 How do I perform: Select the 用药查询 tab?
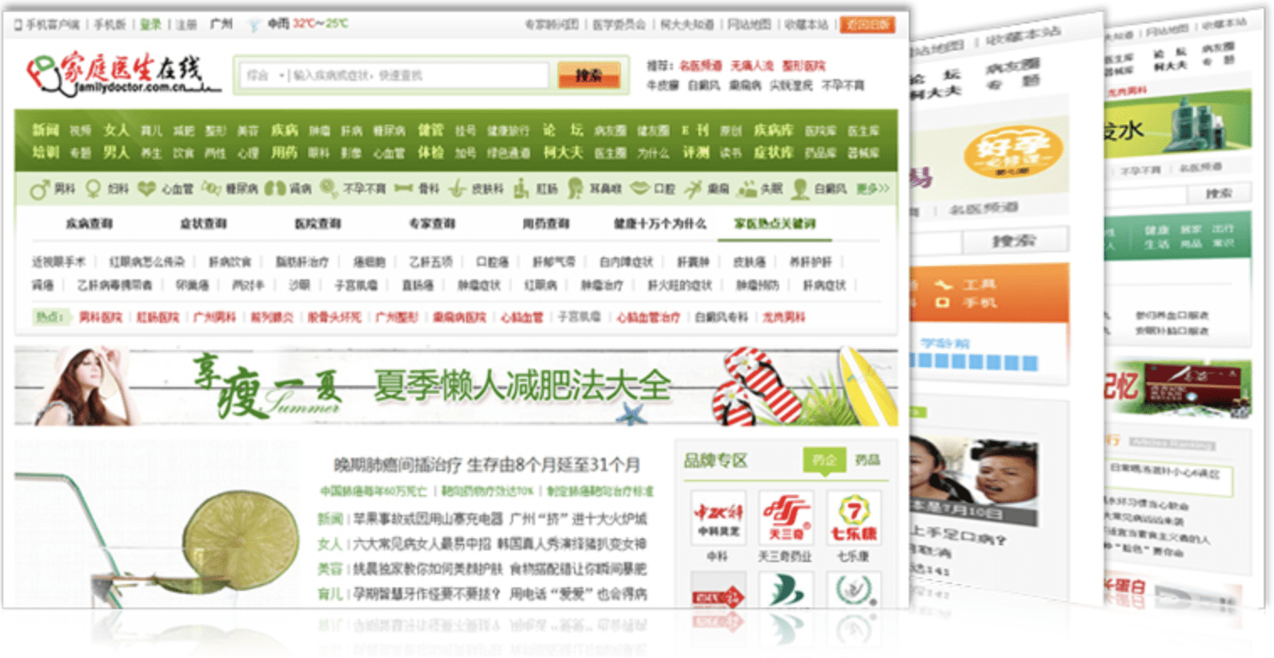point(545,224)
